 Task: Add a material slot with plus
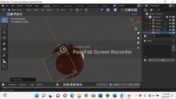[174, 46]
